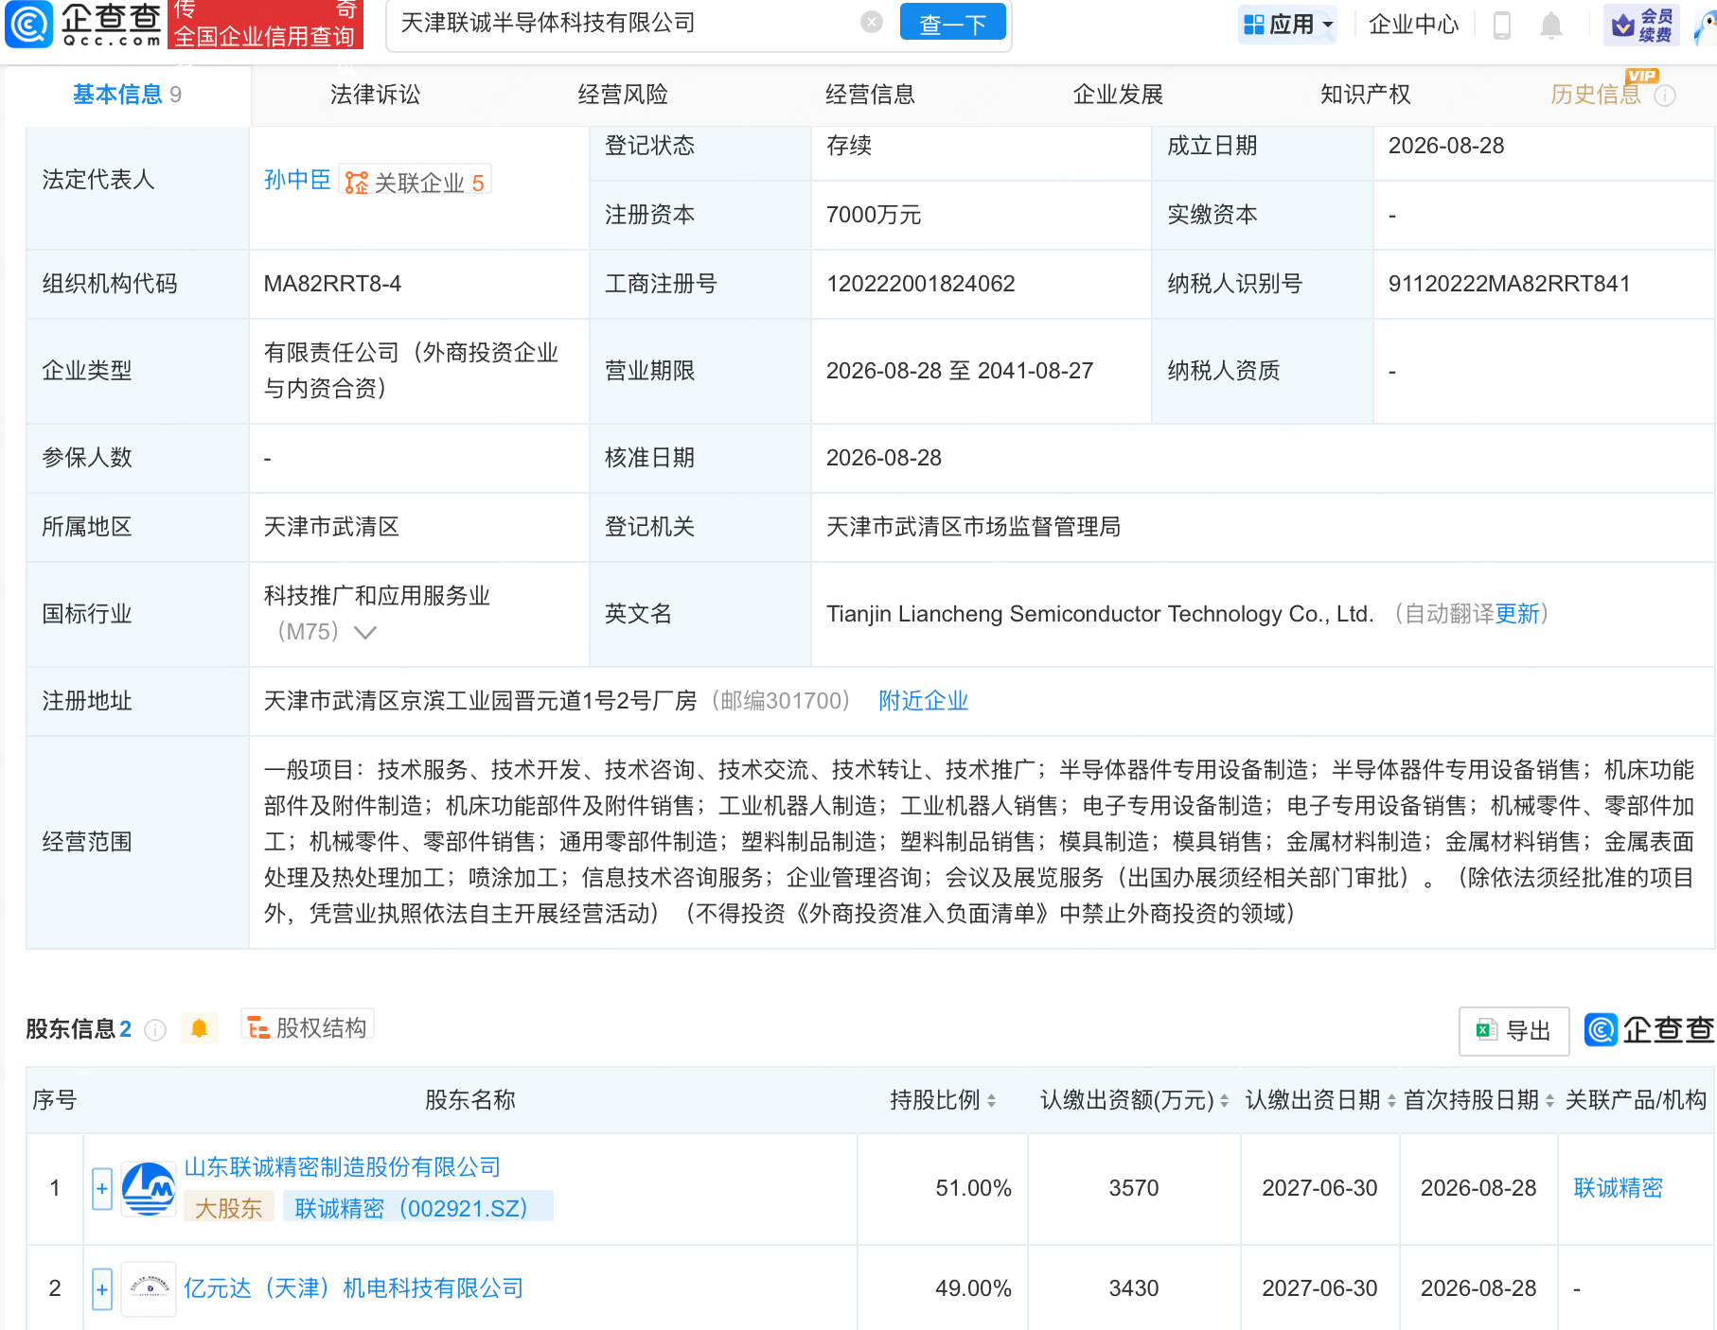Click the info icon next to 股东信息
This screenshot has width=1717, height=1330.
(155, 1030)
